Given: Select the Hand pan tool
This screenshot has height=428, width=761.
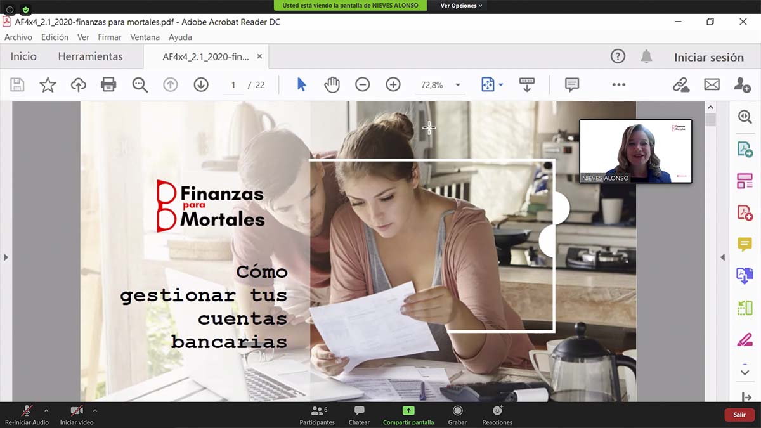Looking at the screenshot, I should [x=332, y=84].
